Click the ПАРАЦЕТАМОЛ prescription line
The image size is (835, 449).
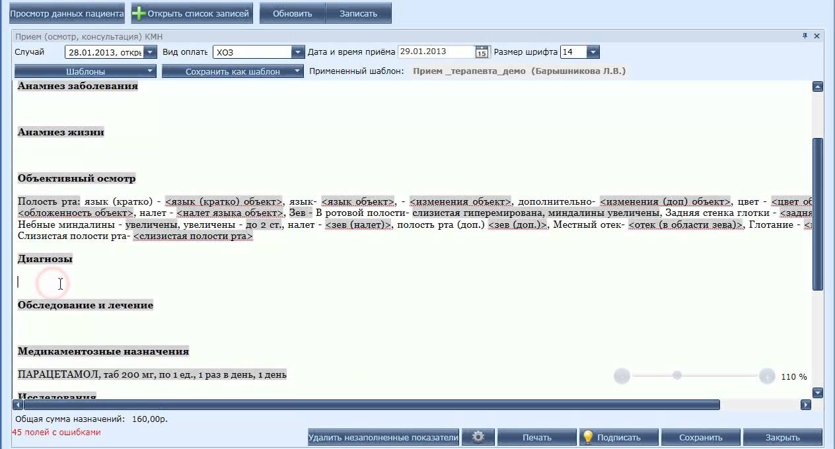(x=152, y=375)
